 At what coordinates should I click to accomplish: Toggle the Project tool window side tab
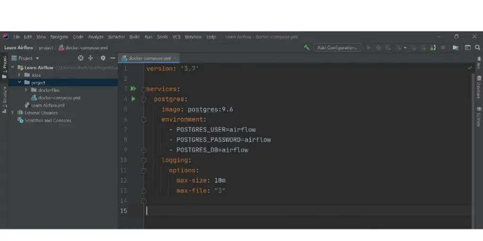click(x=4, y=66)
